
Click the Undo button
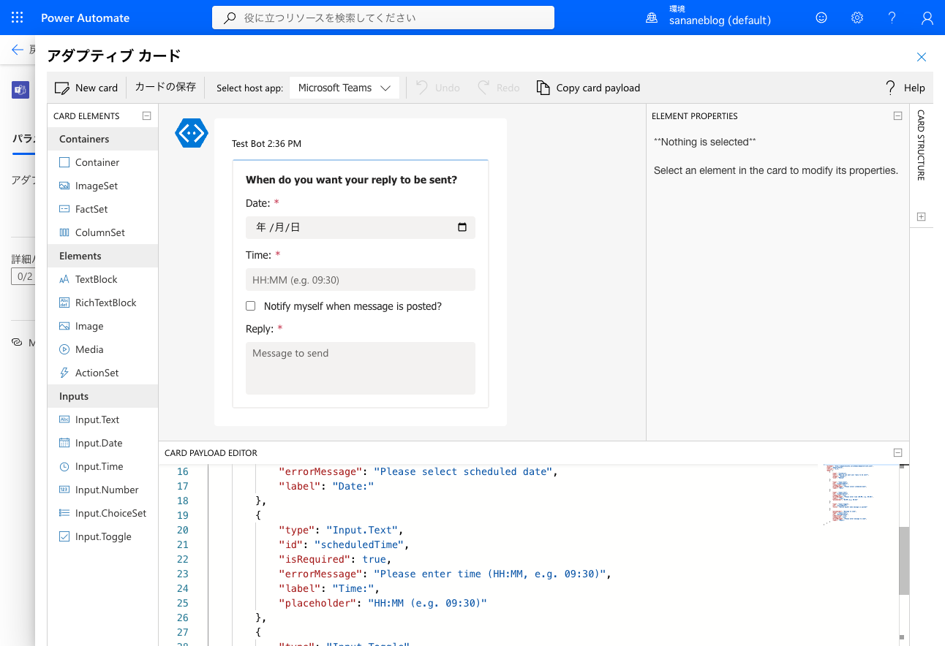[x=438, y=88]
